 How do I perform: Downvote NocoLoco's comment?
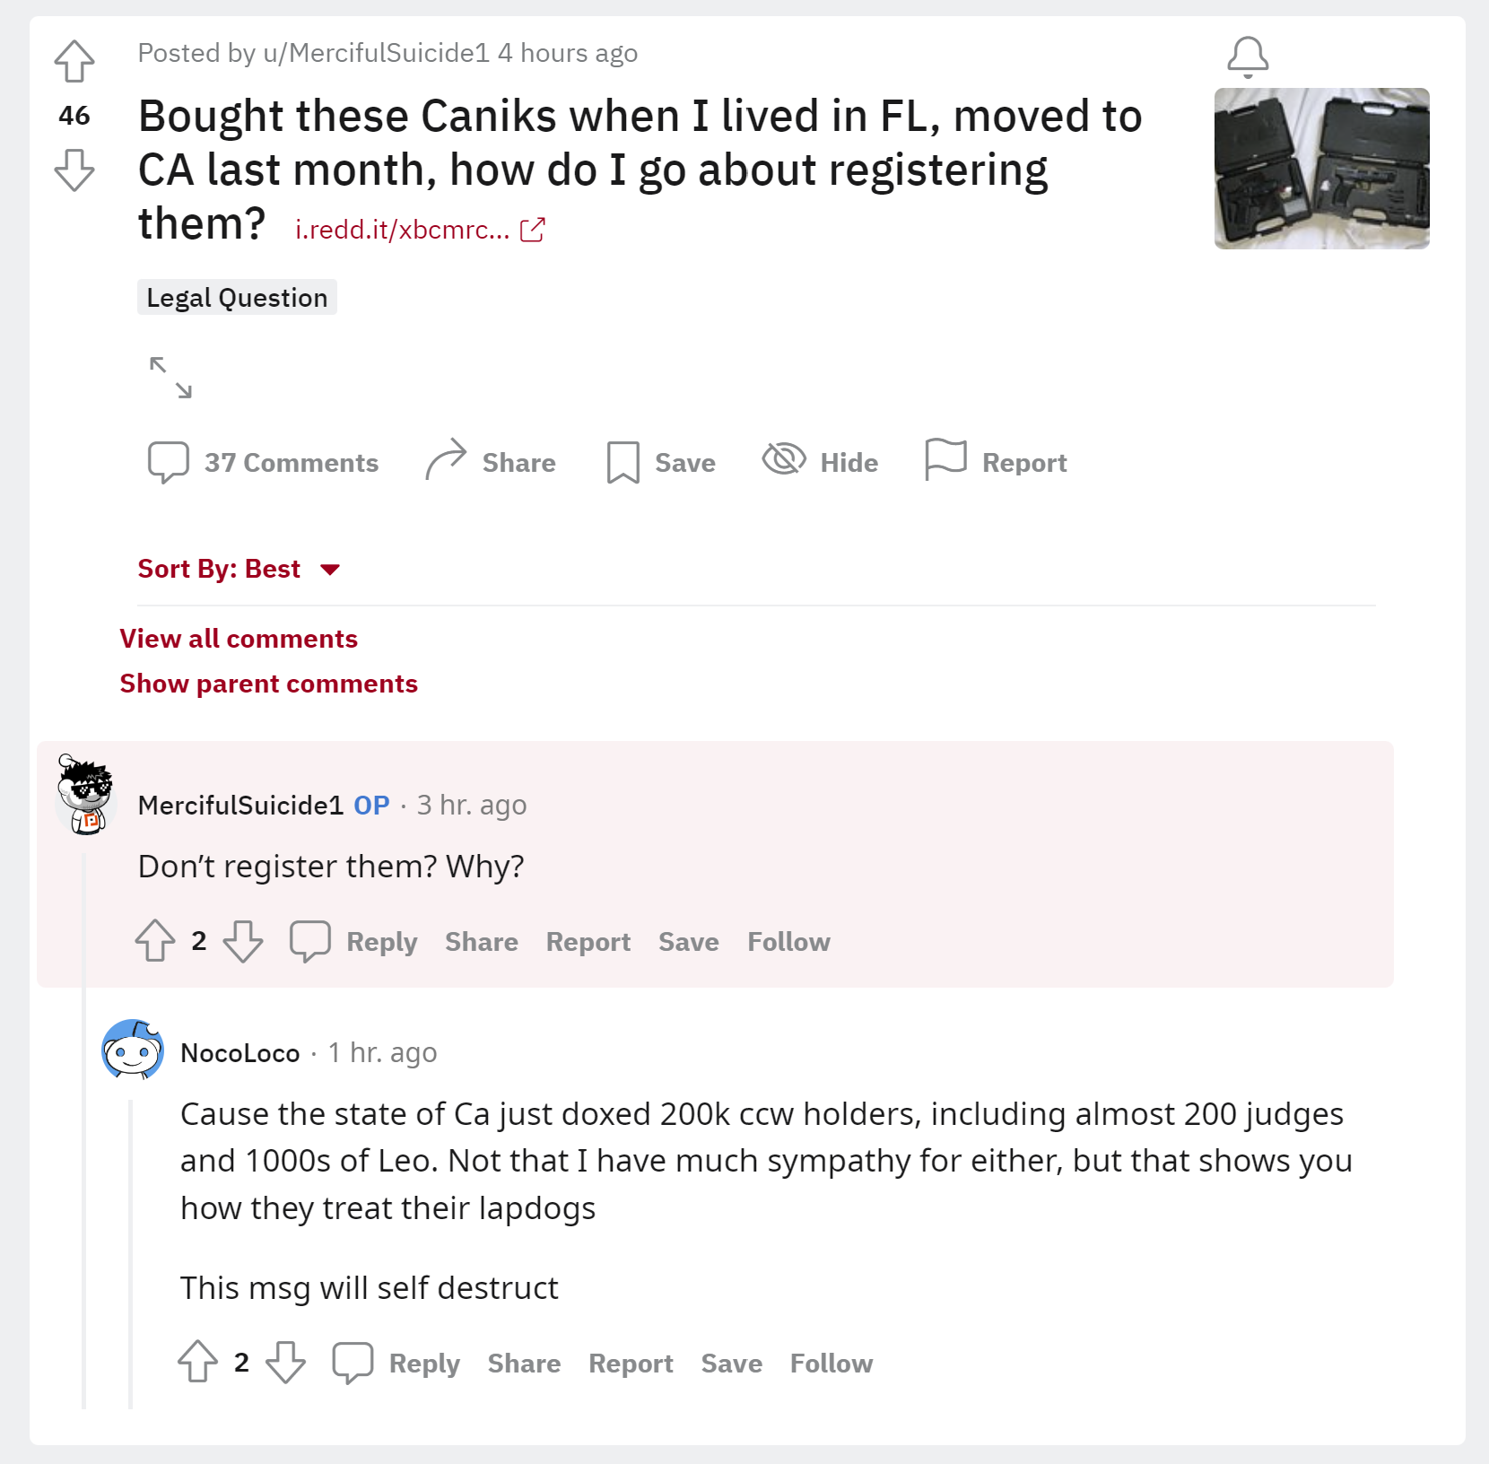coord(285,1363)
